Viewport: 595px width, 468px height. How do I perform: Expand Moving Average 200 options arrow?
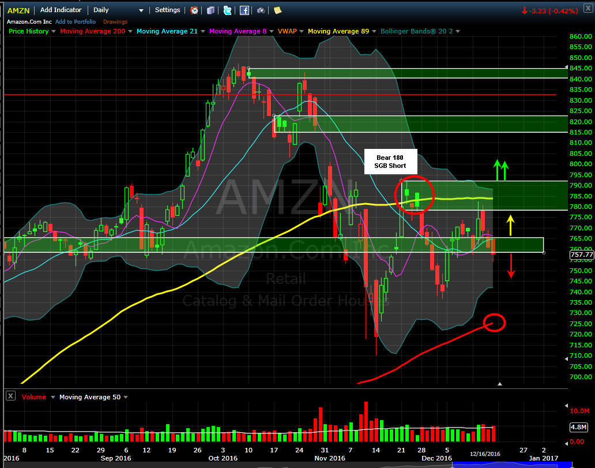point(130,32)
